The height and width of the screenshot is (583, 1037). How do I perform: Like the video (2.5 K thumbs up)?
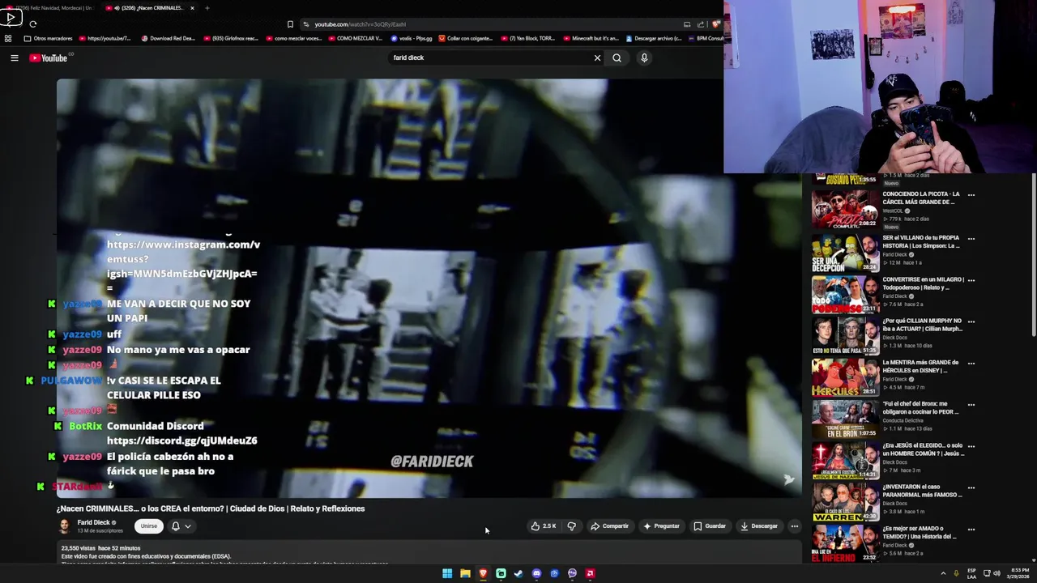click(544, 526)
